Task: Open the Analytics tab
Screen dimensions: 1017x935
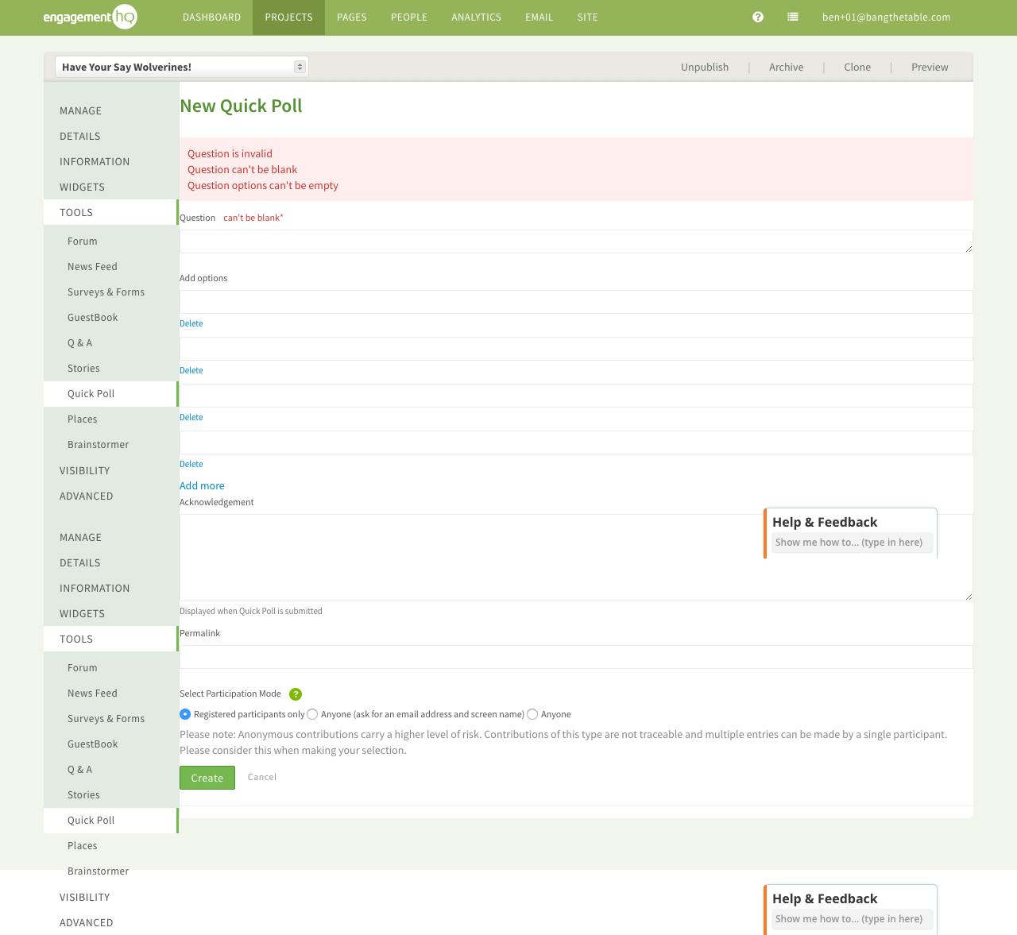Action: pyautogui.click(x=476, y=17)
